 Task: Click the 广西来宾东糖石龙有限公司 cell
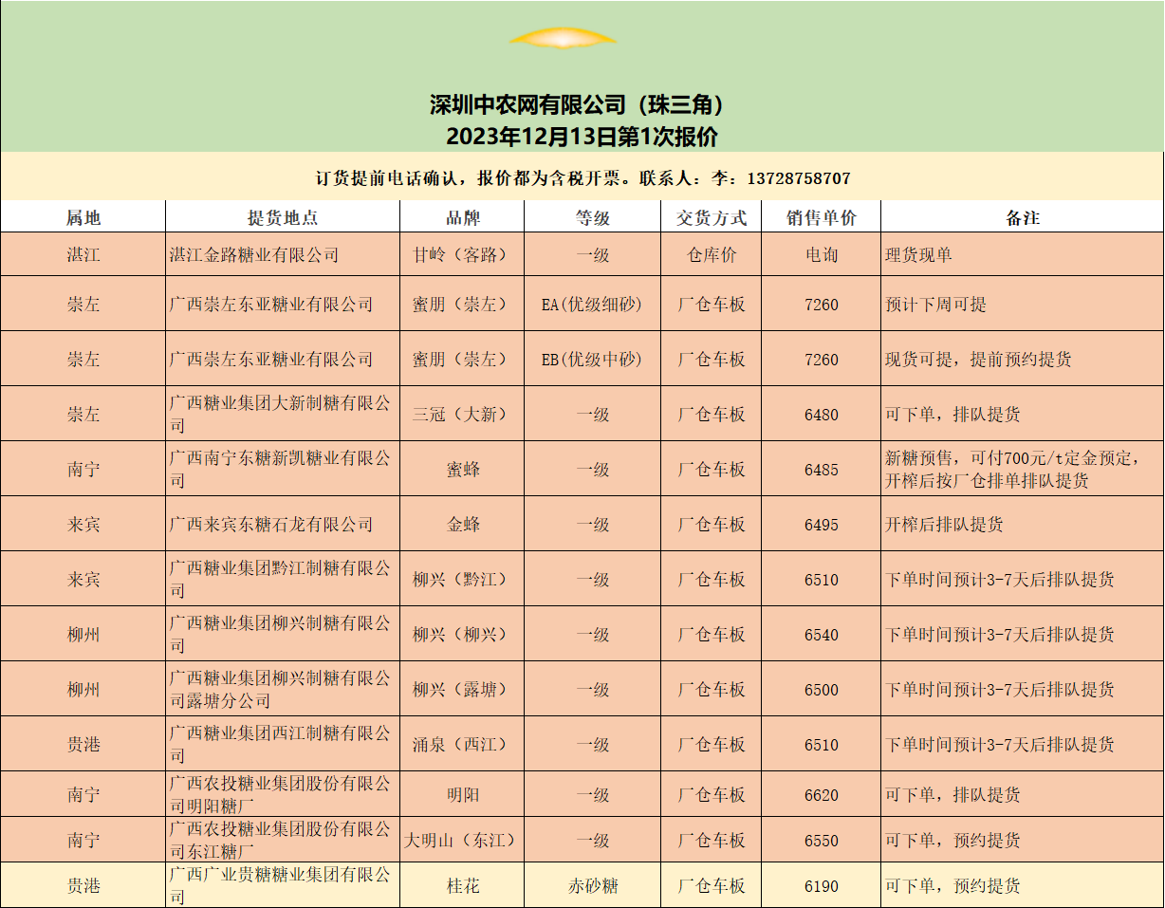(x=270, y=525)
